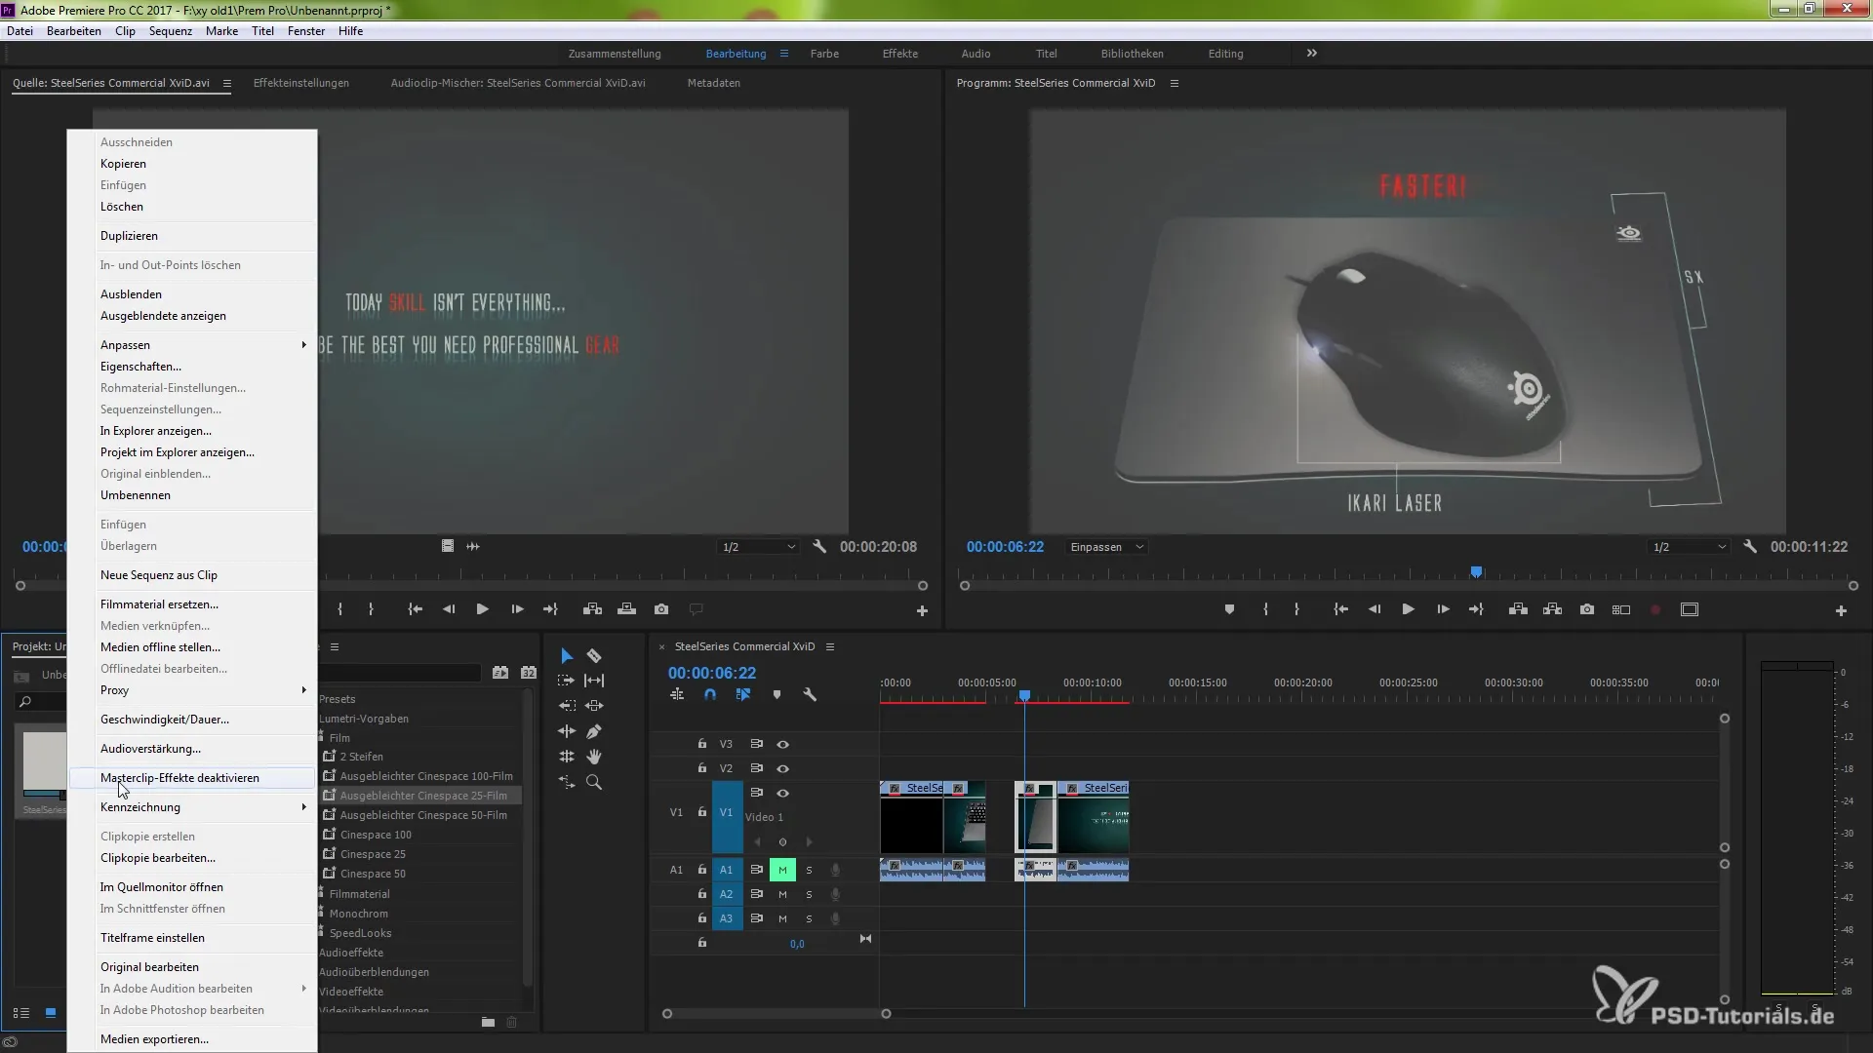Image resolution: width=1873 pixels, height=1053 pixels.
Task: Open Einpassen zoom level dropdown
Action: pos(1106,547)
